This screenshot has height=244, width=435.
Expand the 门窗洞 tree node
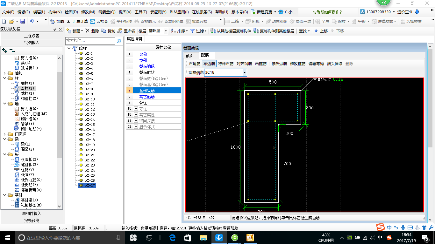4,134
